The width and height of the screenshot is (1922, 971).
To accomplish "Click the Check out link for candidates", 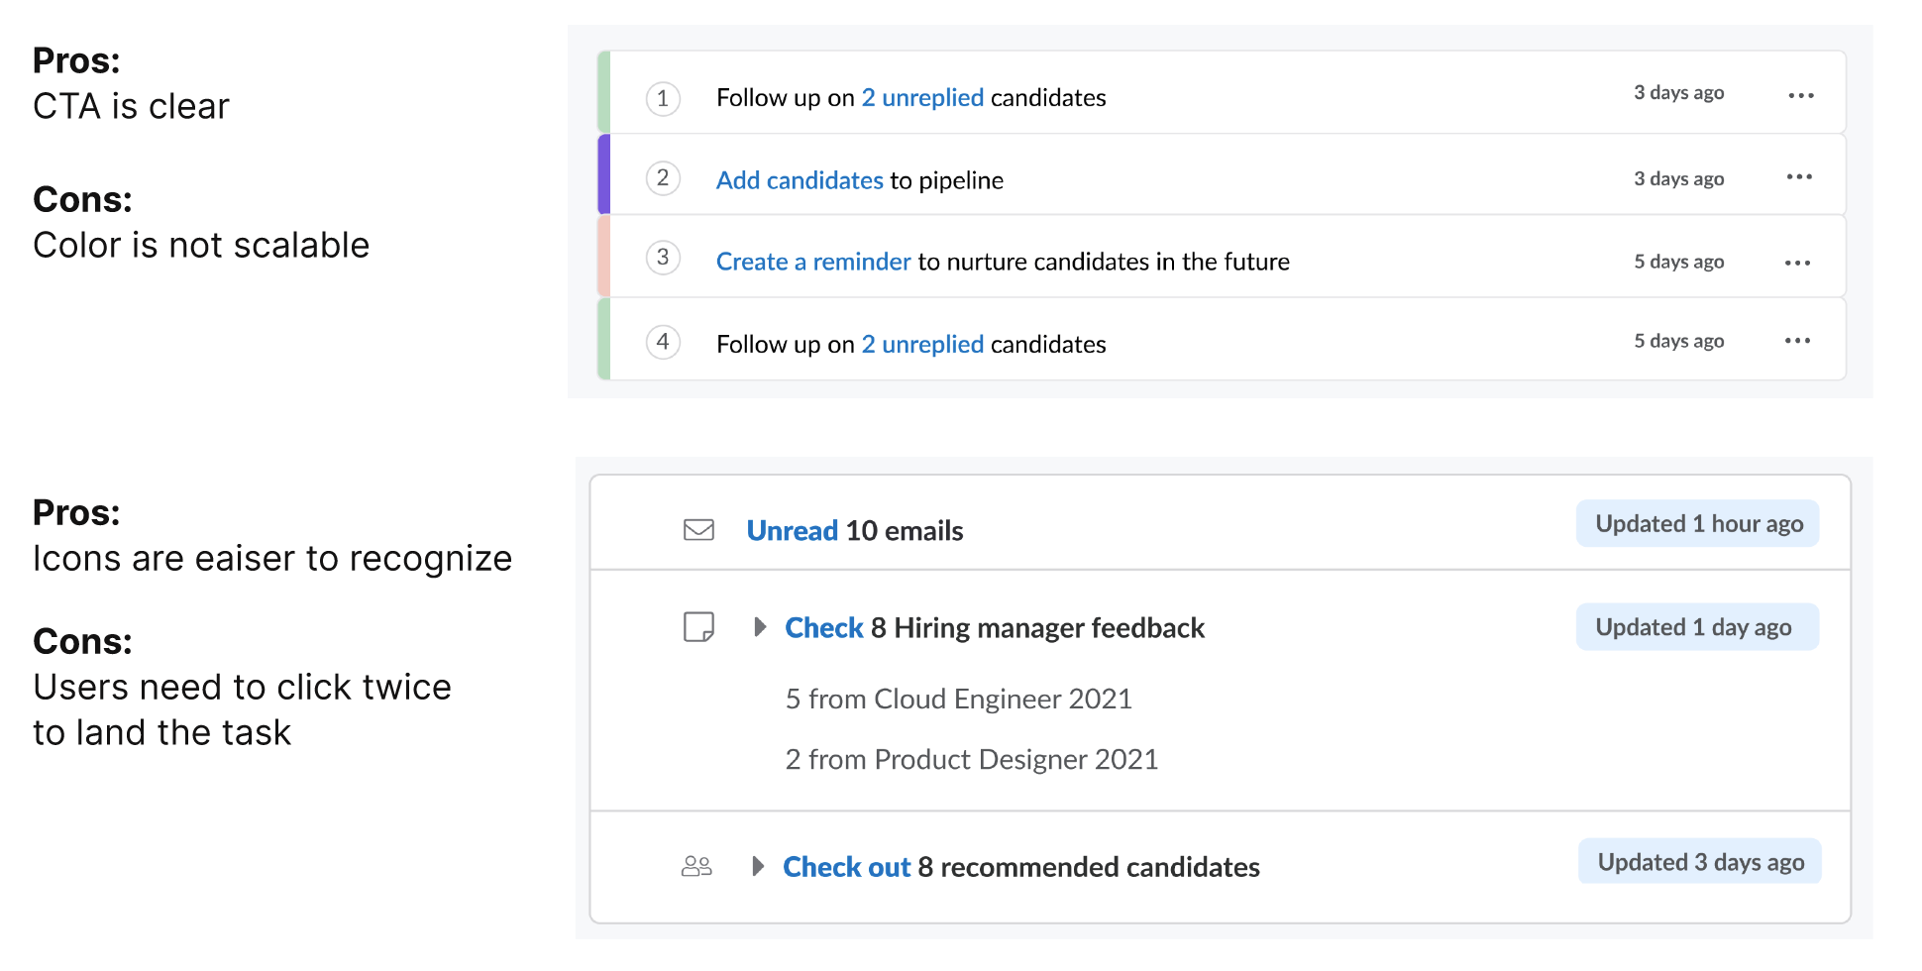I will coord(846,868).
